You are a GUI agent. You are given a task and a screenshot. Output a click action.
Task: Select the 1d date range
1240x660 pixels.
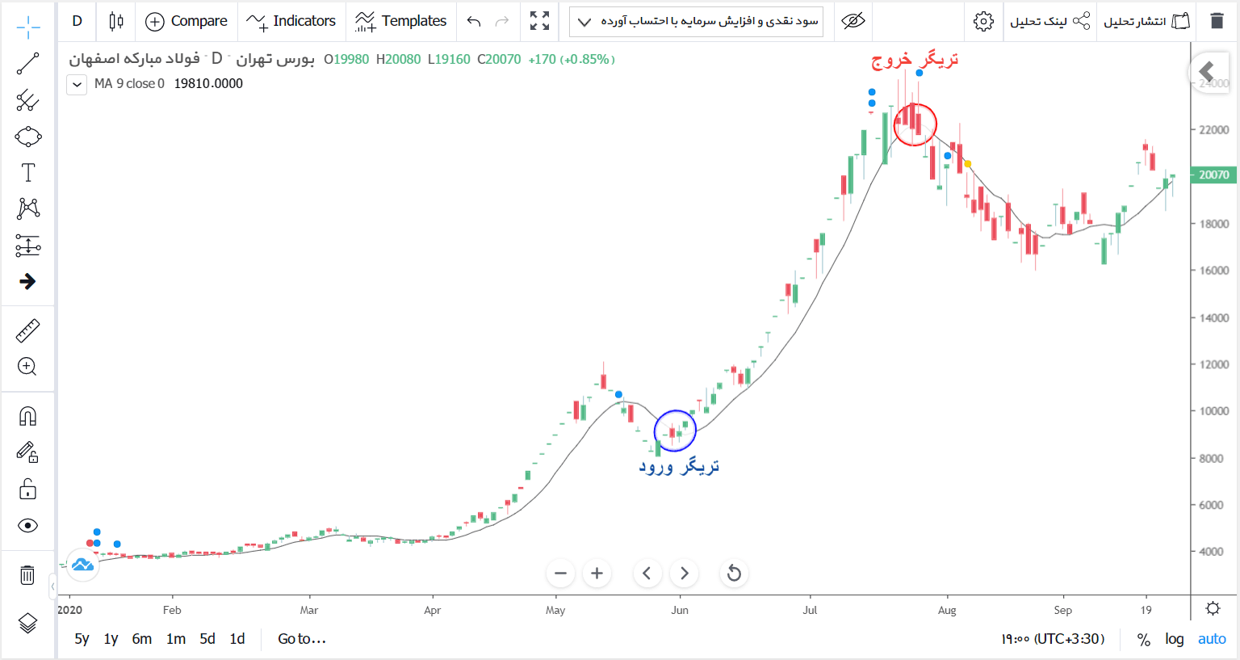[x=237, y=639]
